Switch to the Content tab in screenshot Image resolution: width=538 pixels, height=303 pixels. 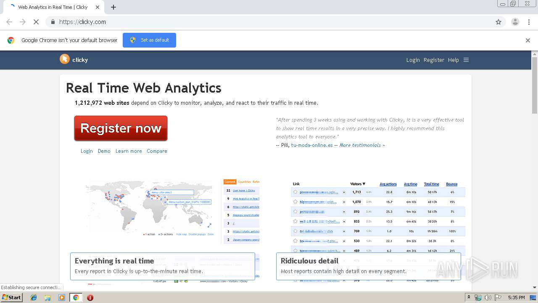pyautogui.click(x=230, y=182)
